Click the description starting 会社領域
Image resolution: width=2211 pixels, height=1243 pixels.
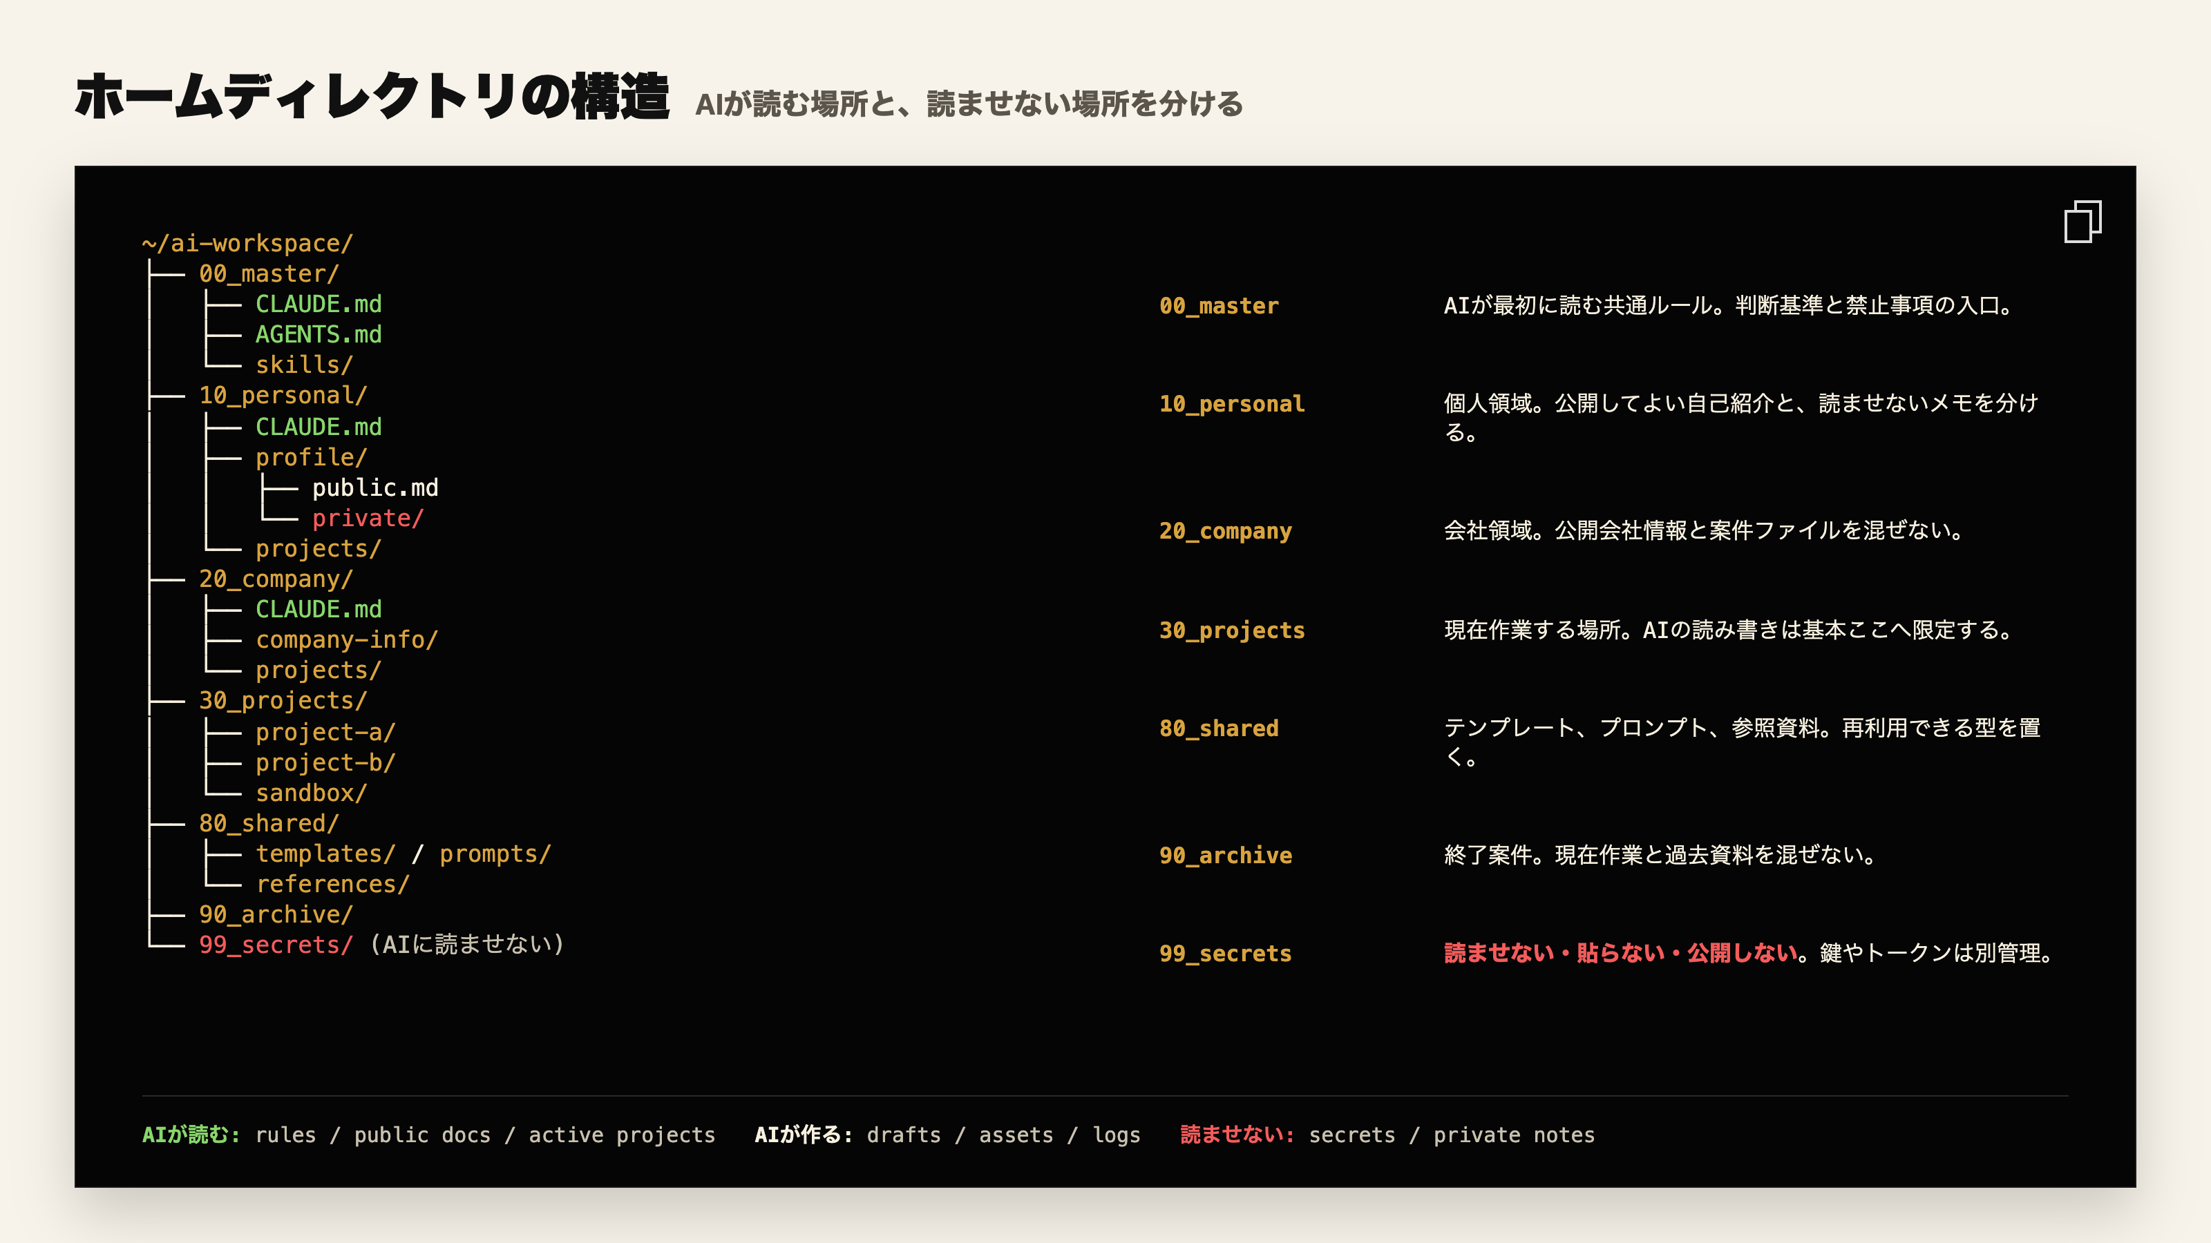(x=1704, y=530)
